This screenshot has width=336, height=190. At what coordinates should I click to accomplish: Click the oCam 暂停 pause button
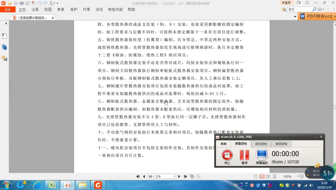tap(244, 157)
